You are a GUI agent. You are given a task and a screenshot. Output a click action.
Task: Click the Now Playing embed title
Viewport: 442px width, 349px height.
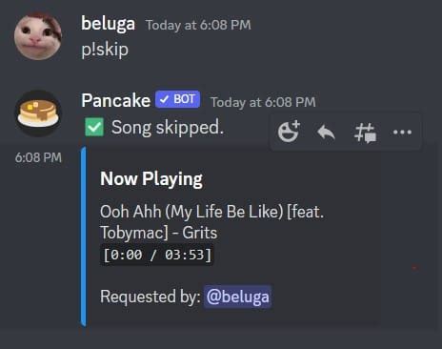click(151, 179)
